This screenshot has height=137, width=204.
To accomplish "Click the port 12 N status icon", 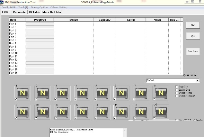I will (x=82, y=112).
